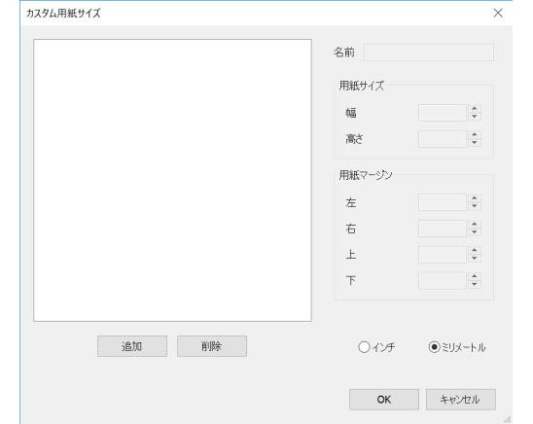Decrease the 下 bottom margin with down arrow
Image resolution: width=533 pixels, height=424 pixels.
point(475,285)
